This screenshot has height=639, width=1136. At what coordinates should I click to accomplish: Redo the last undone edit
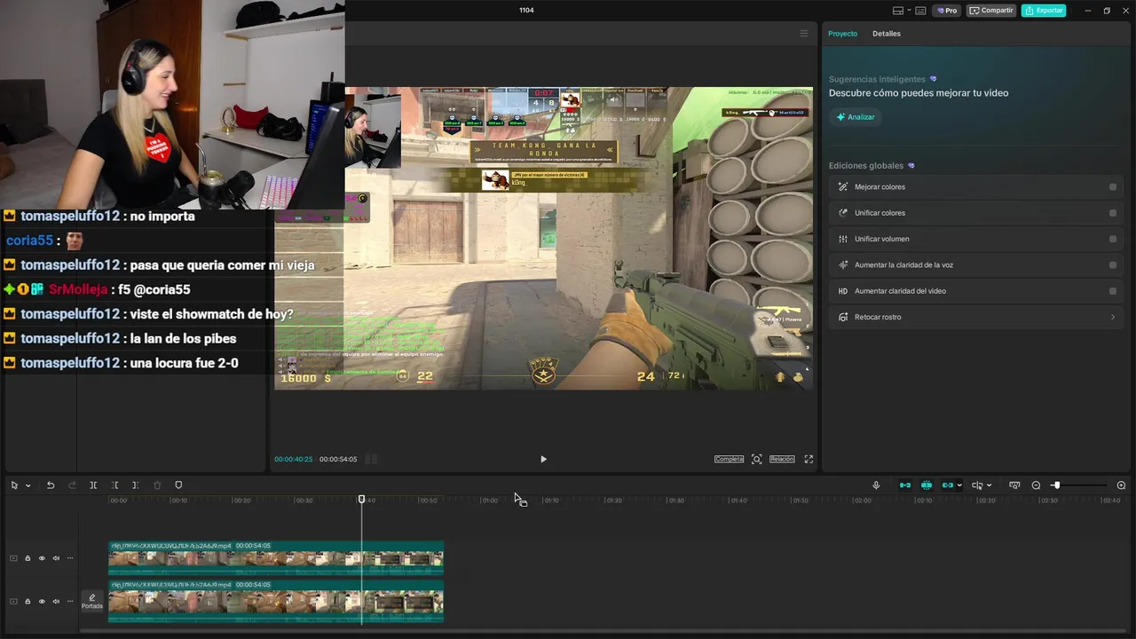(x=72, y=485)
